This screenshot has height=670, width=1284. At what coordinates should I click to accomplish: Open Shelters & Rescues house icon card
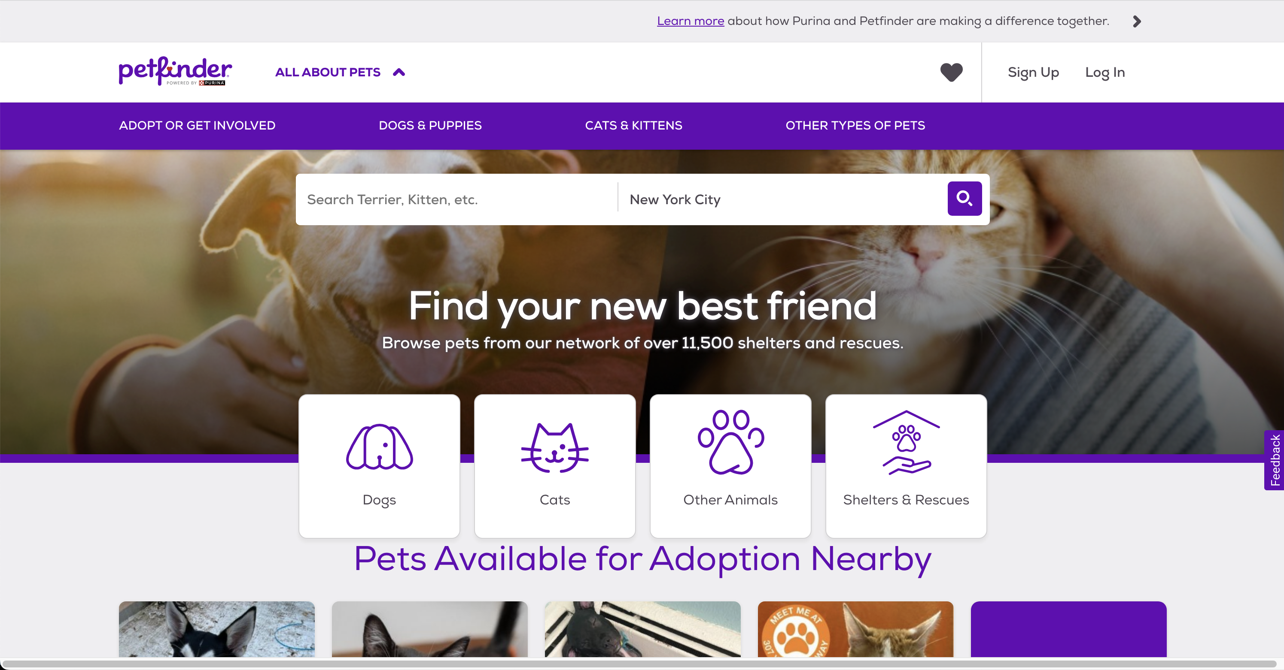coord(906,466)
